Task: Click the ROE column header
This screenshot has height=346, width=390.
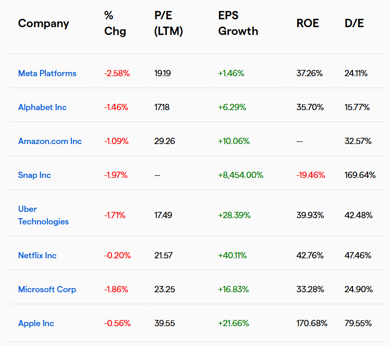Action: pos(308,23)
